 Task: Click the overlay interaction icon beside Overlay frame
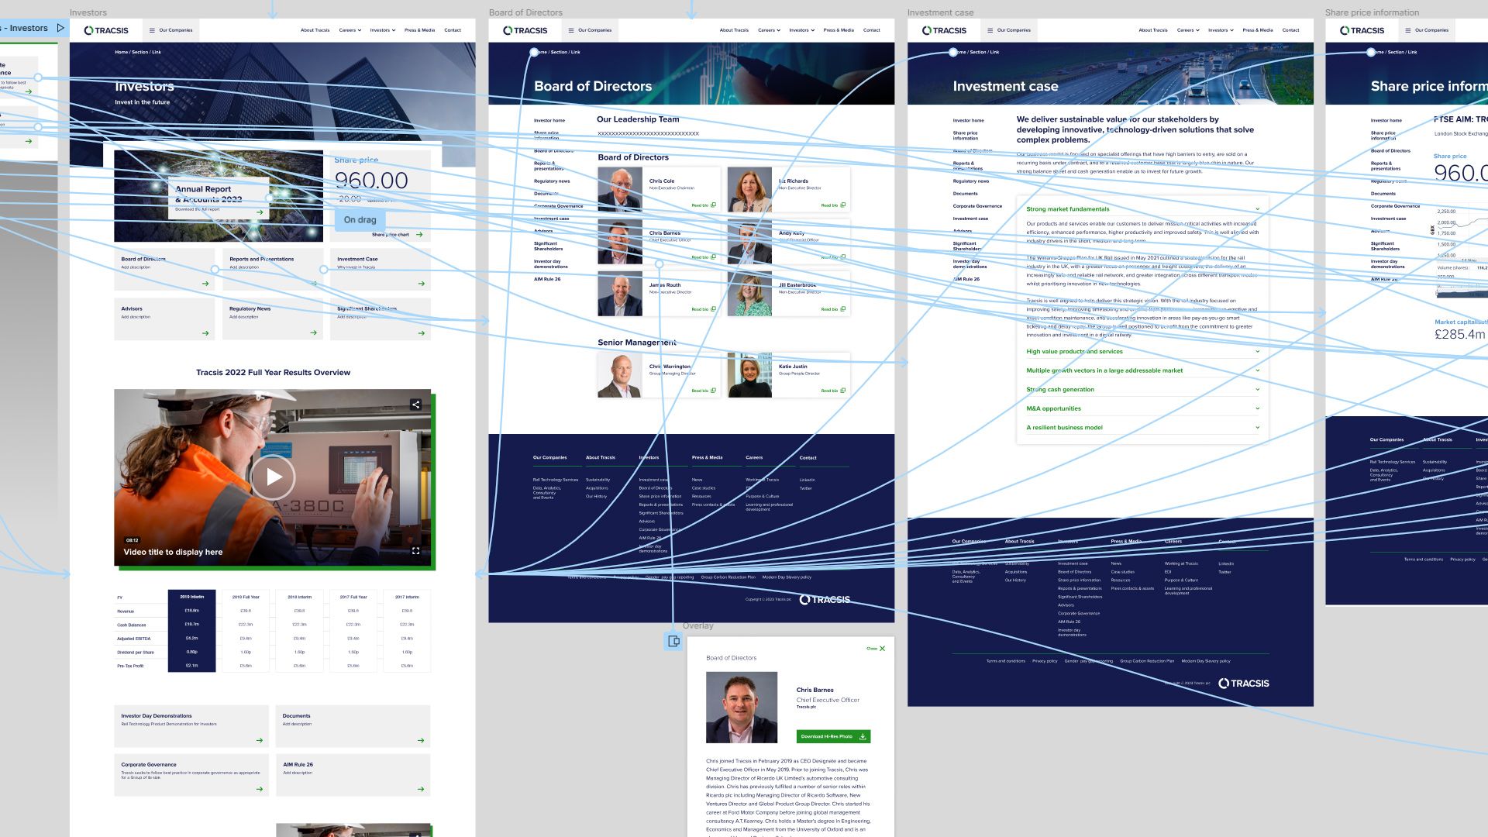(673, 641)
